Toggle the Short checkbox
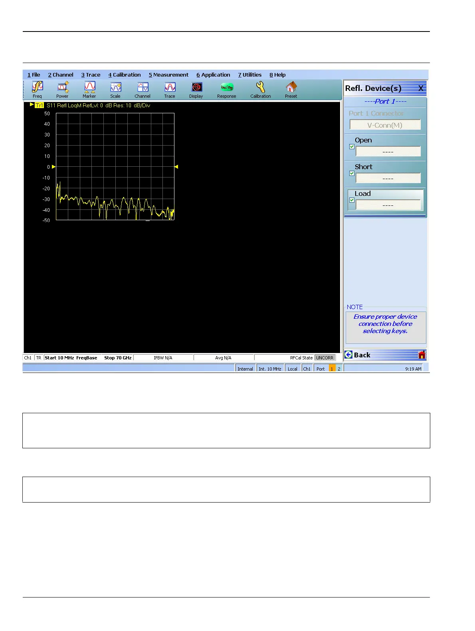475x631 pixels. pyautogui.click(x=352, y=173)
